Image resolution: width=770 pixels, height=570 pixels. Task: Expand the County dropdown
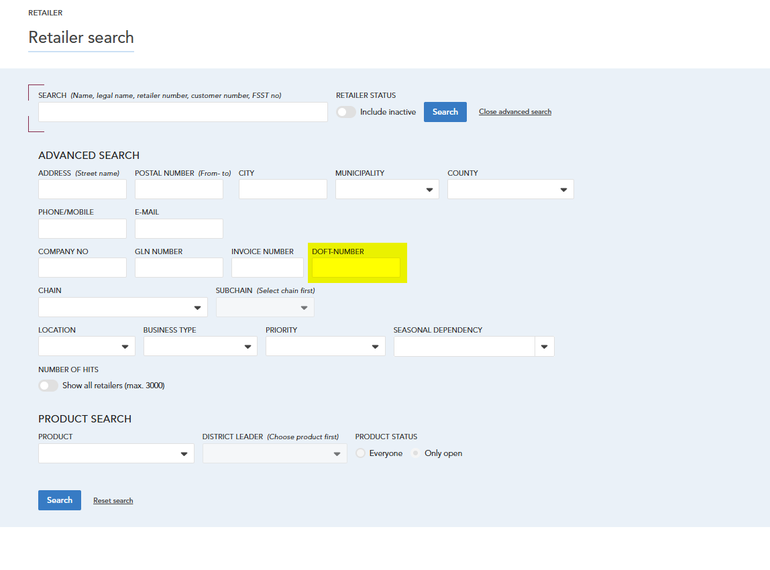tap(510, 190)
